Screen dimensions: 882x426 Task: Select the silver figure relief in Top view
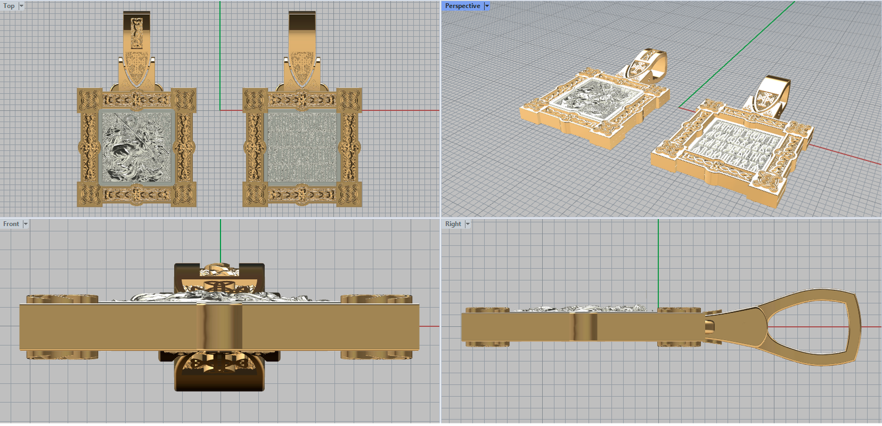pyautogui.click(x=136, y=146)
